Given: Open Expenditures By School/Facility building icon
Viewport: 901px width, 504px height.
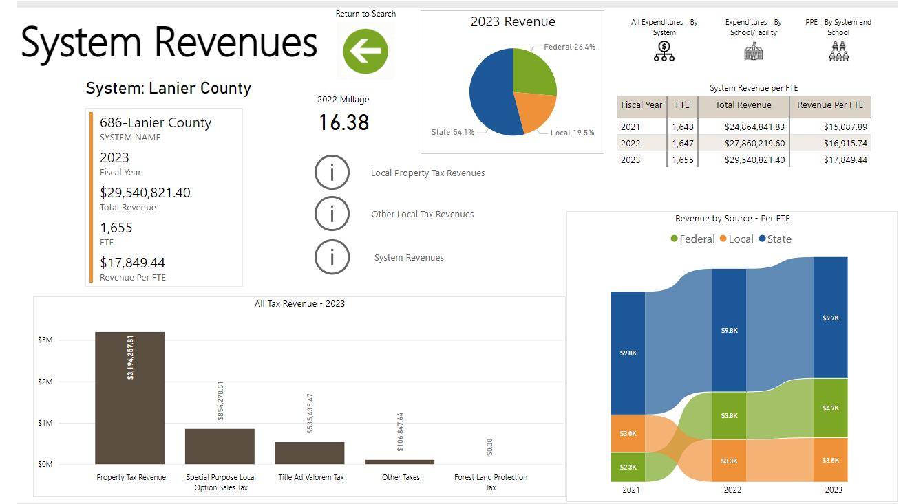Looking at the screenshot, I should click(x=754, y=51).
